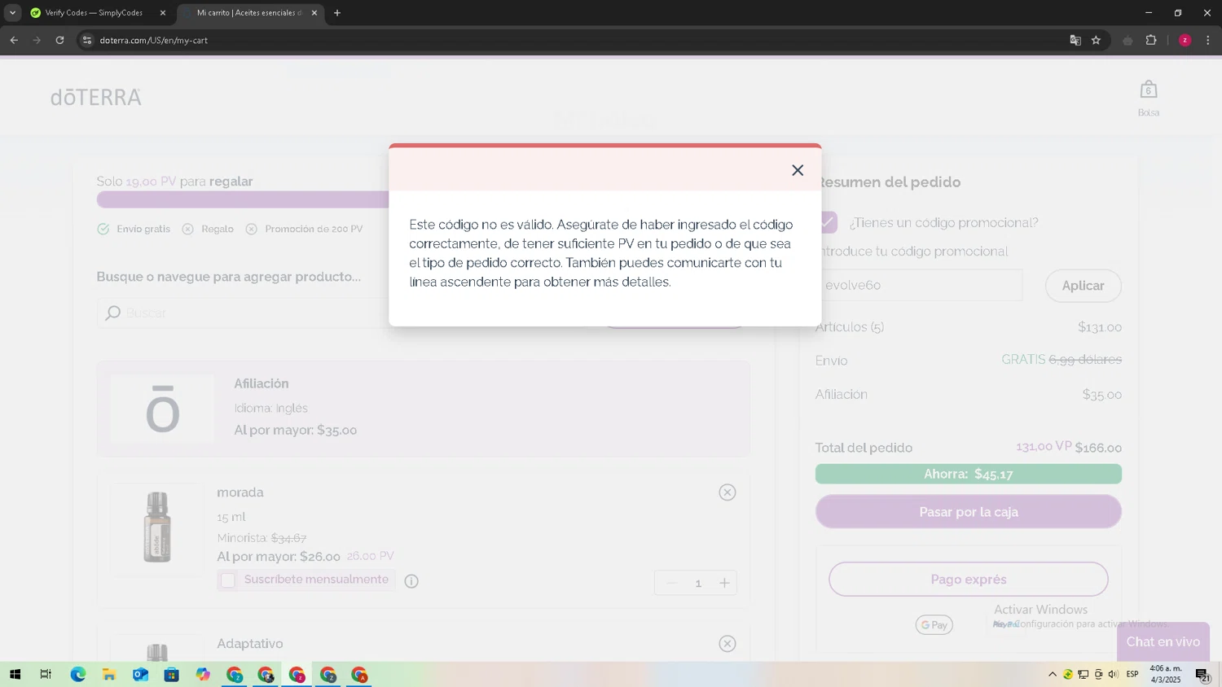The image size is (1222, 687).
Task: Click the doTERRA logo
Action: tap(96, 98)
